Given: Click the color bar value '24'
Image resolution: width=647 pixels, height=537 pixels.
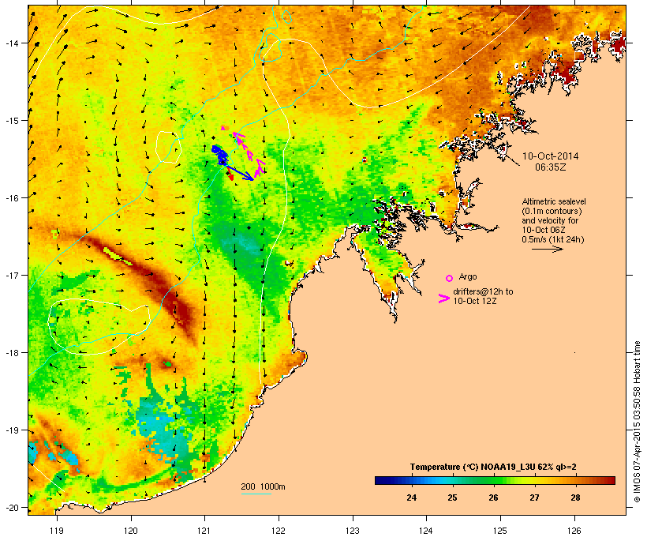Looking at the screenshot, I should (411, 498).
